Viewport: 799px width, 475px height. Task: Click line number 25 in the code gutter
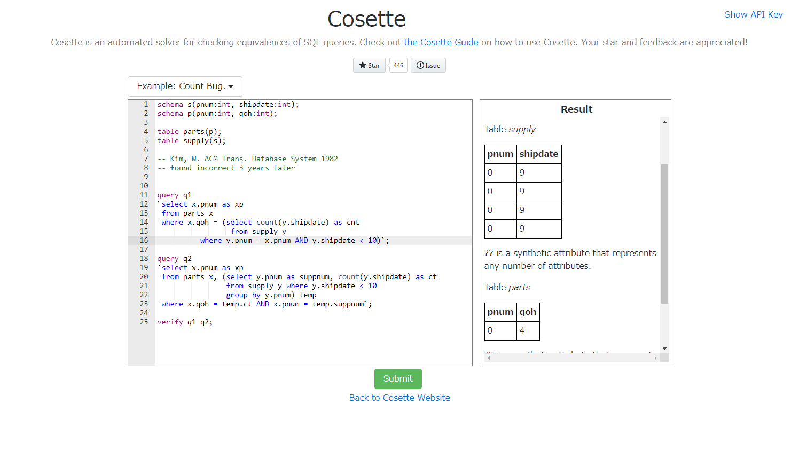pos(144,322)
